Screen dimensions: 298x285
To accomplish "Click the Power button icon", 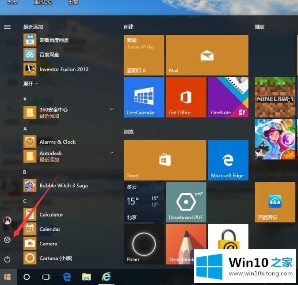I will pos(7,259).
